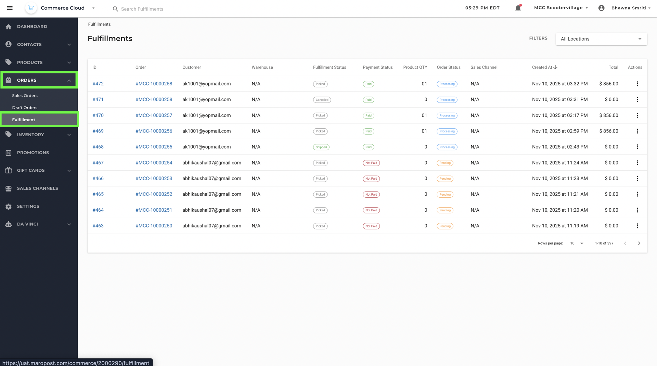The height and width of the screenshot is (366, 657).
Task: Open MCC Scootervillage store dropdown
Action: 561,8
